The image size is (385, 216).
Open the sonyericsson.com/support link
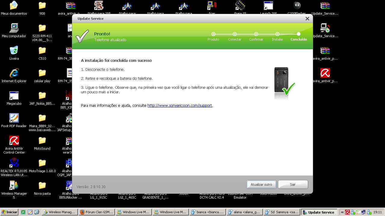tap(180, 106)
